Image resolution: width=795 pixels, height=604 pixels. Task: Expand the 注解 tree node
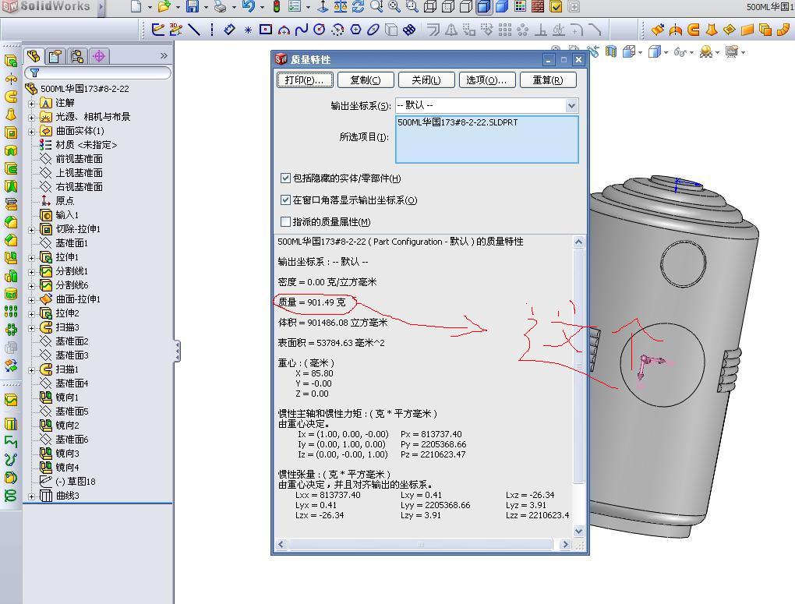pos(31,104)
